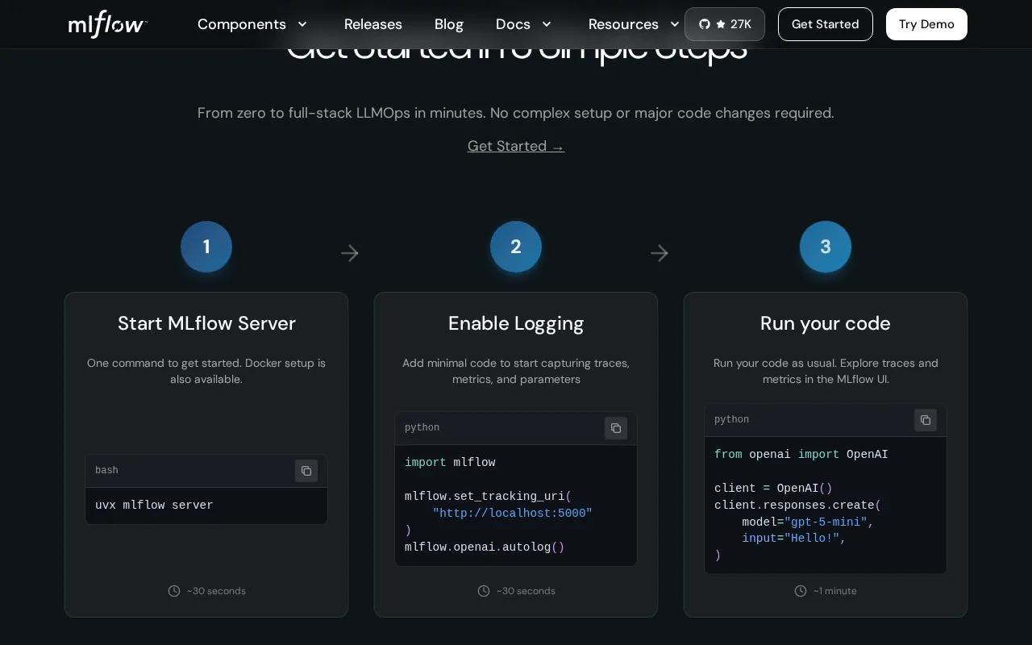
Task: Expand Resources dropdown chevron
Action: pyautogui.click(x=675, y=24)
